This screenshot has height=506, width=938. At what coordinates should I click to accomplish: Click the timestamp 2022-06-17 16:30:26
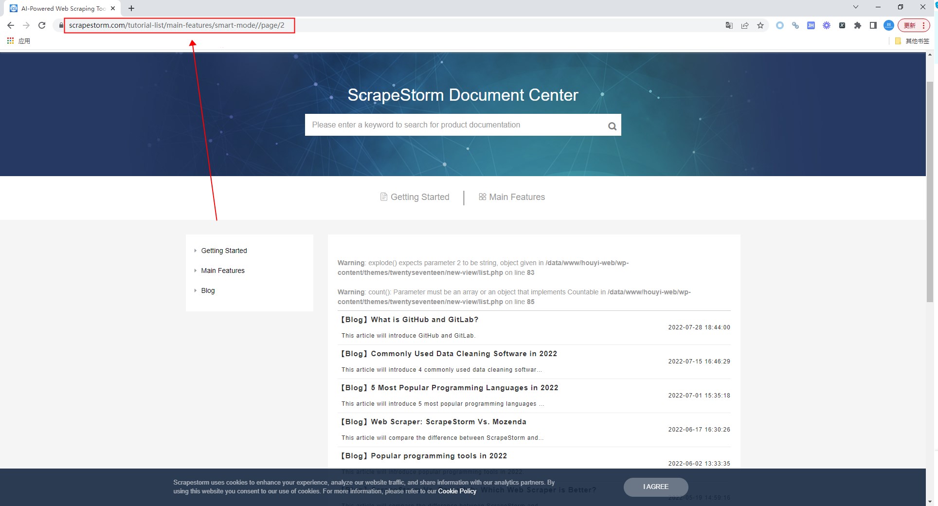coord(699,430)
